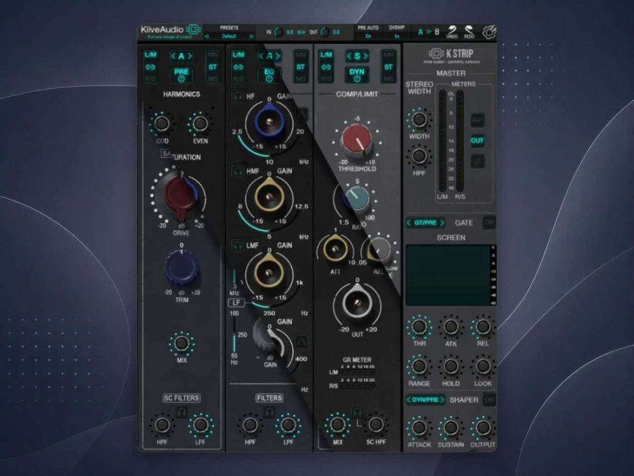Toggle the PRE module power button
This screenshot has width=634, height=476.
(181, 75)
